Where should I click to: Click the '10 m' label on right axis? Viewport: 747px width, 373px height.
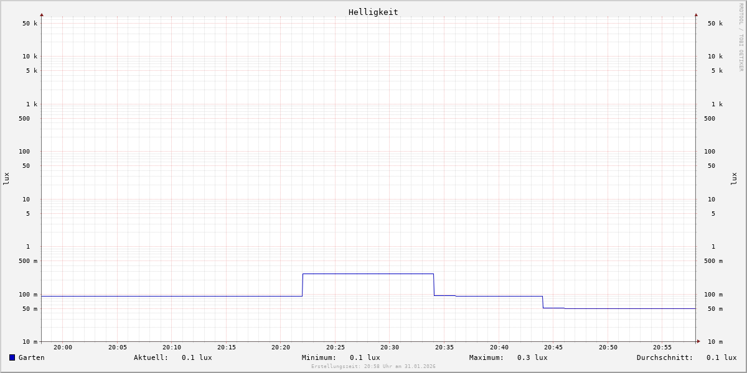(715, 342)
